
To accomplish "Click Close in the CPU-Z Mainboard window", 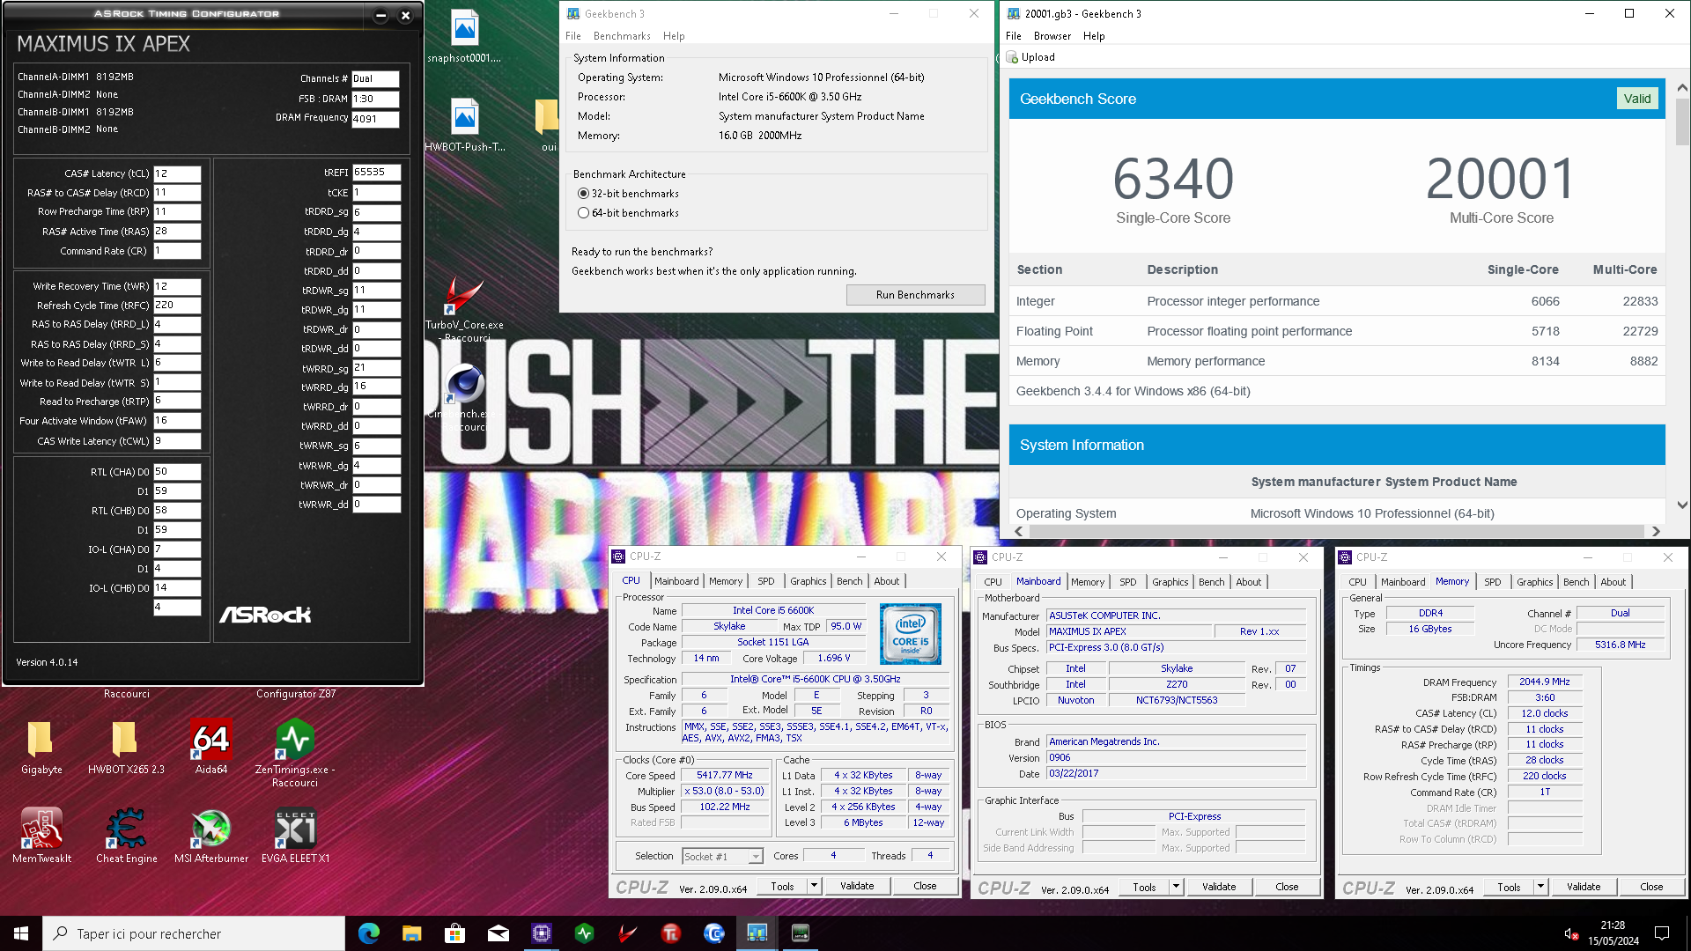I will coord(1287,887).
